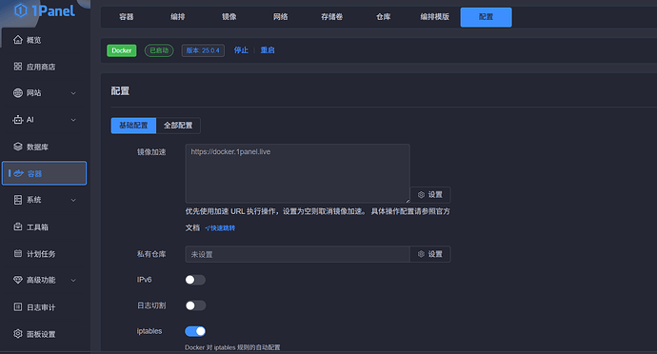Click the 私有仓库 input field
This screenshot has width=657, height=354.
pyautogui.click(x=297, y=254)
